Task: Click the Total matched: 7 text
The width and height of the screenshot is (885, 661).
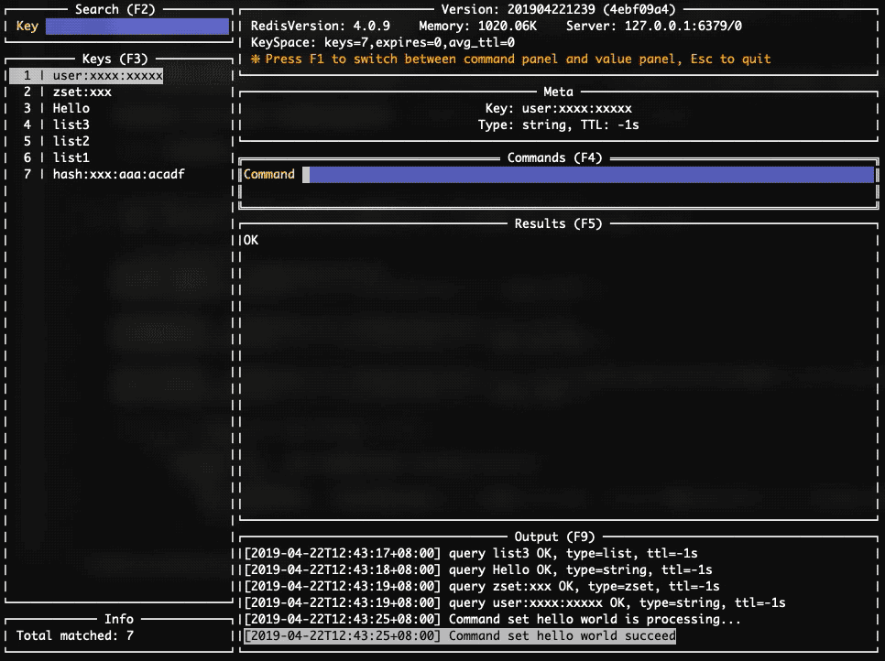Action: pos(75,635)
